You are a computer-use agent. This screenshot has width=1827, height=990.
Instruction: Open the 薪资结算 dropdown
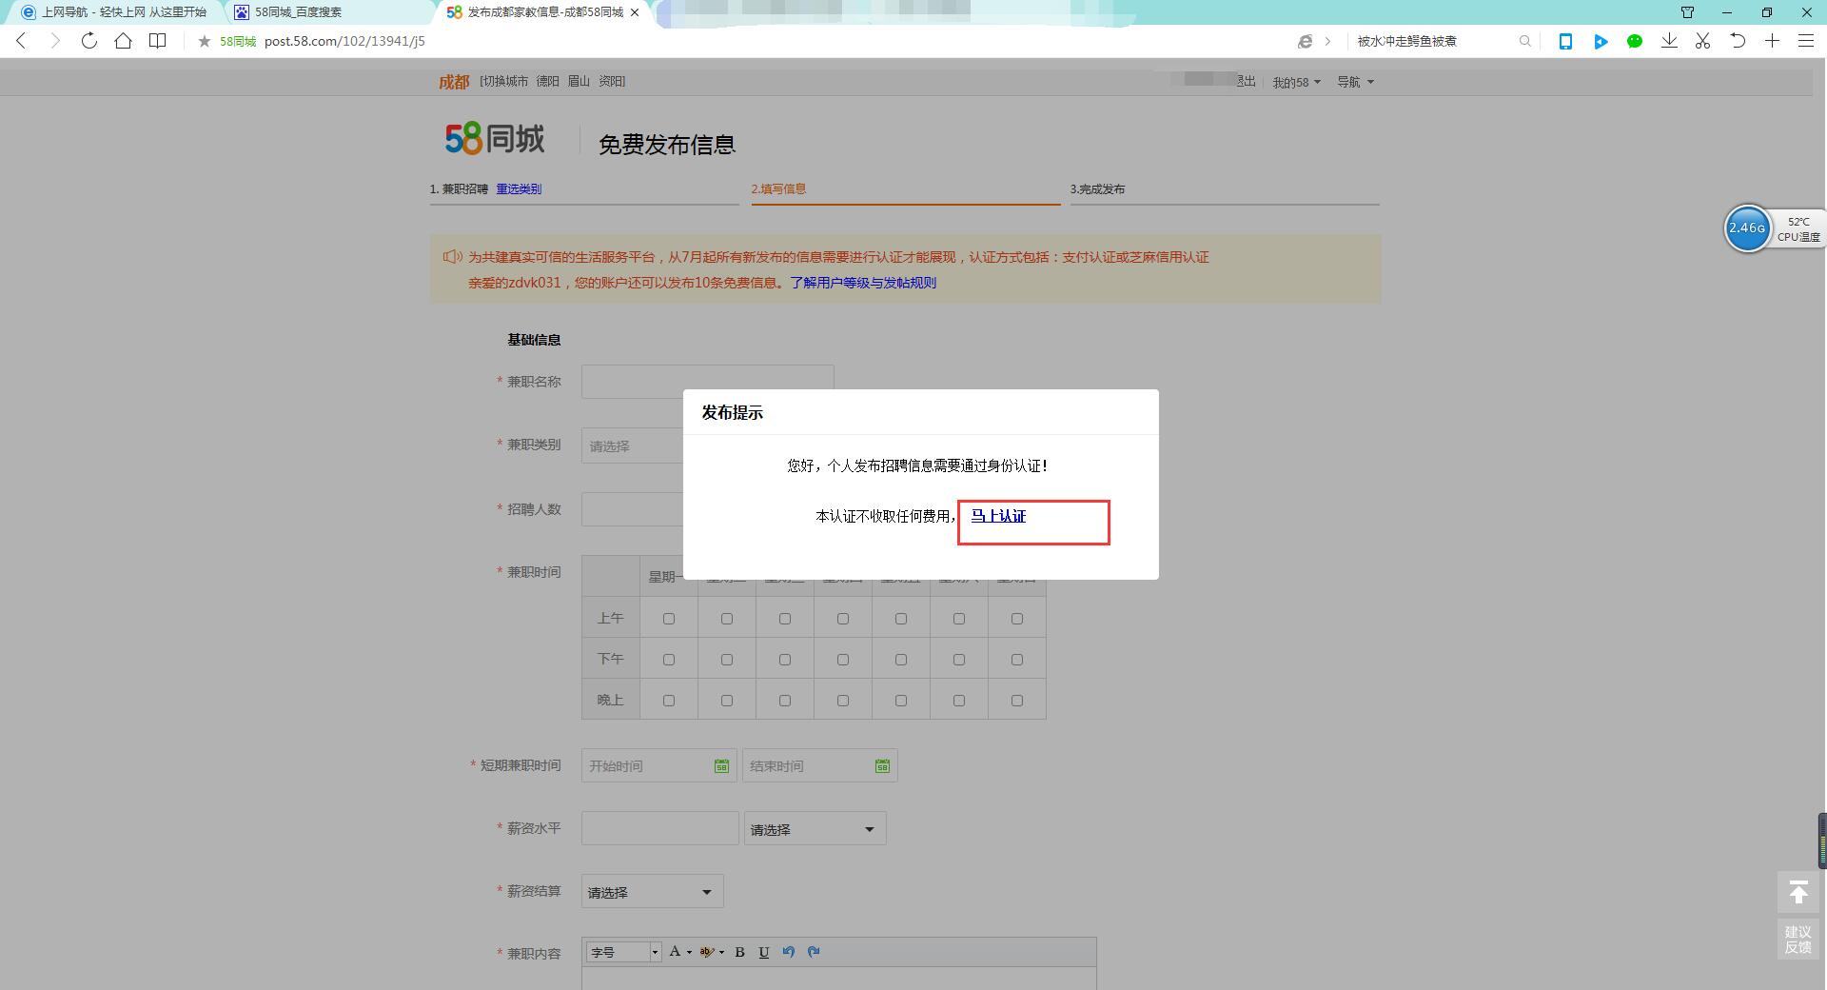coord(652,891)
